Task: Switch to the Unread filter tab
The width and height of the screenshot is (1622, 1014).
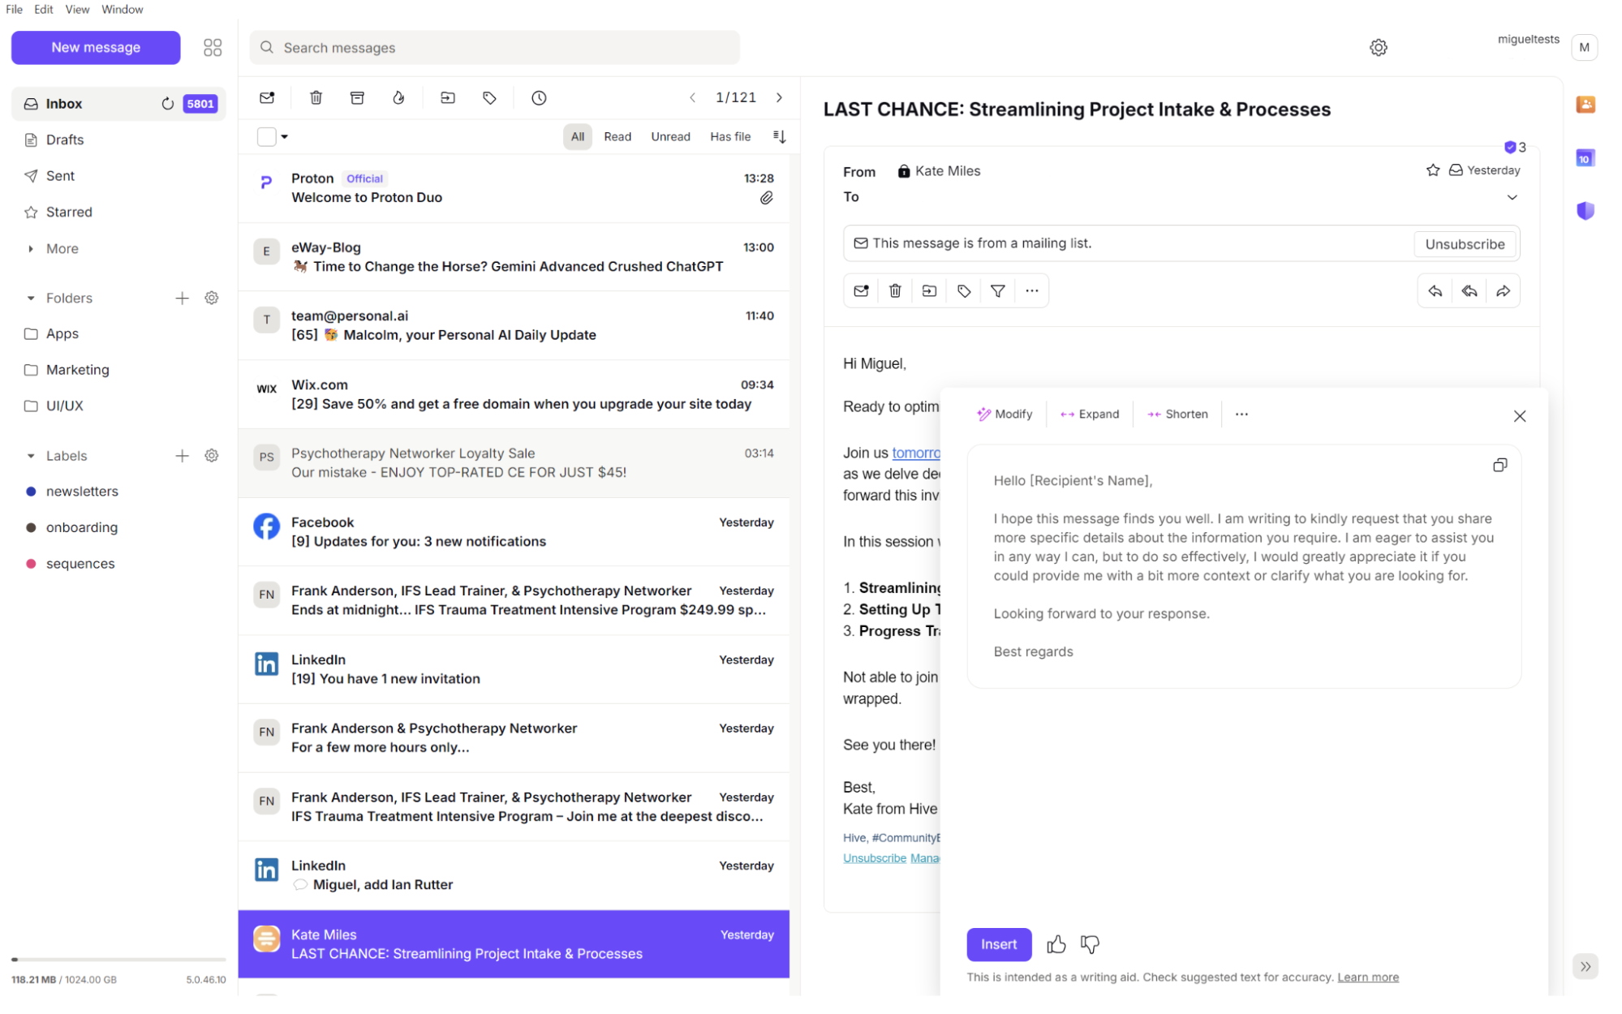Action: point(670,136)
